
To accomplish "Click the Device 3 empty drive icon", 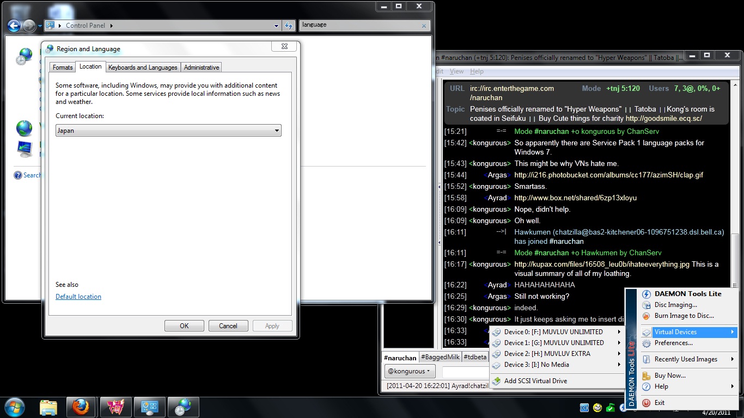I will pyautogui.click(x=497, y=365).
